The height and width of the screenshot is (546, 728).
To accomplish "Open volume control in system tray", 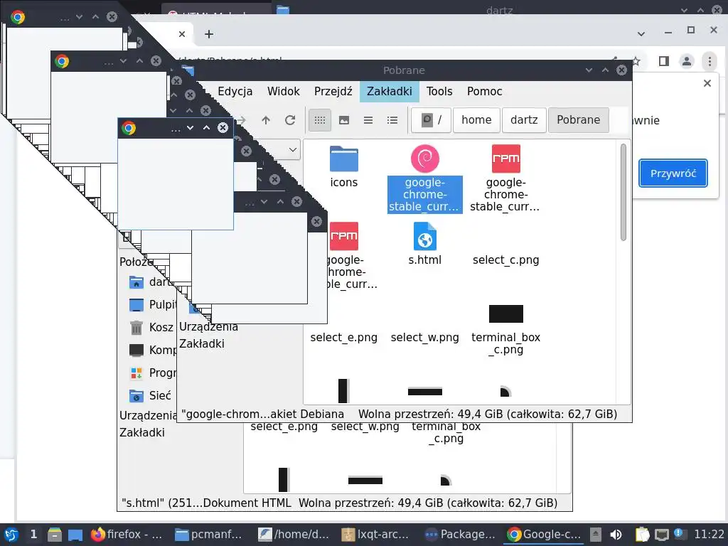I will [x=616, y=535].
